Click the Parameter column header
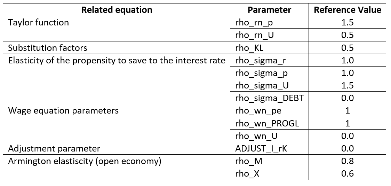 coord(269,10)
